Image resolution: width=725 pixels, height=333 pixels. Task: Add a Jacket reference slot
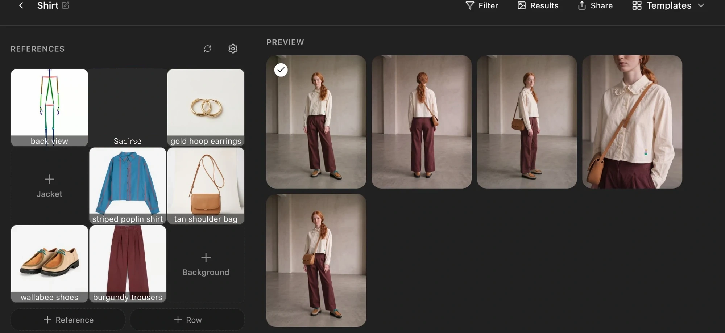tap(49, 186)
